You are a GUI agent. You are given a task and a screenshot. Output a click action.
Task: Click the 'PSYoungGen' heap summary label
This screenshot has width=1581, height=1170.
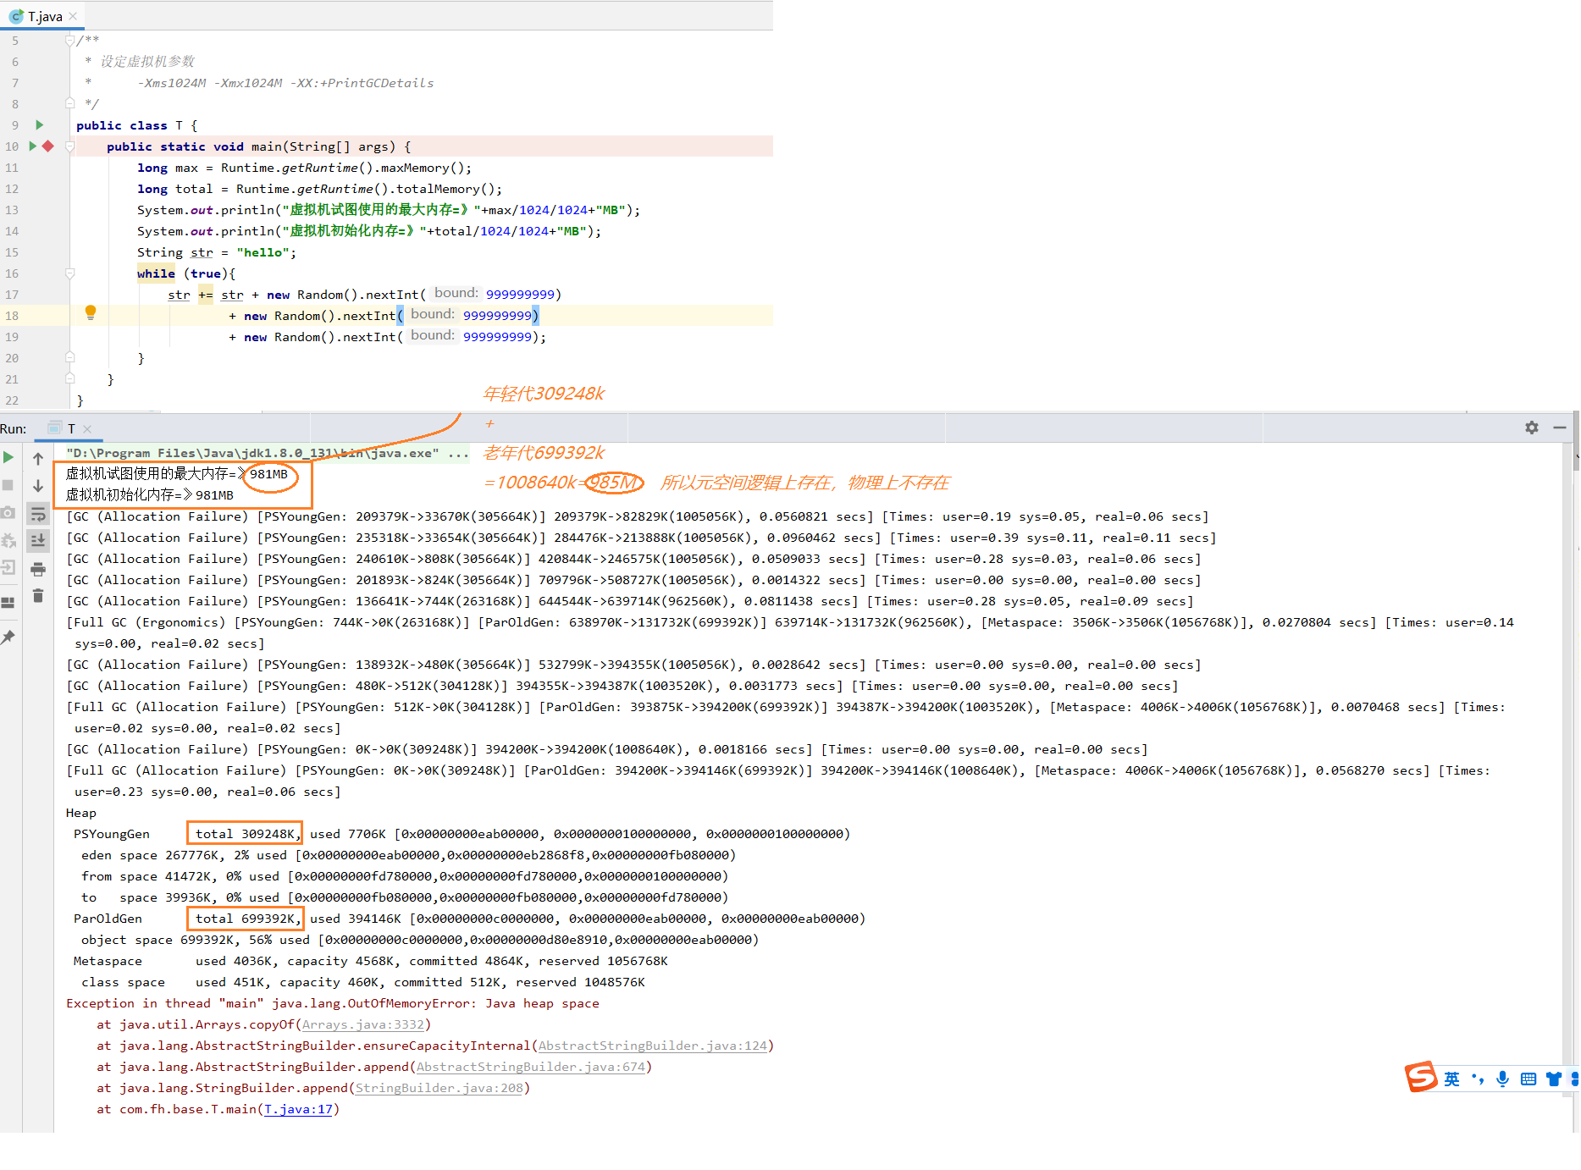tap(111, 834)
